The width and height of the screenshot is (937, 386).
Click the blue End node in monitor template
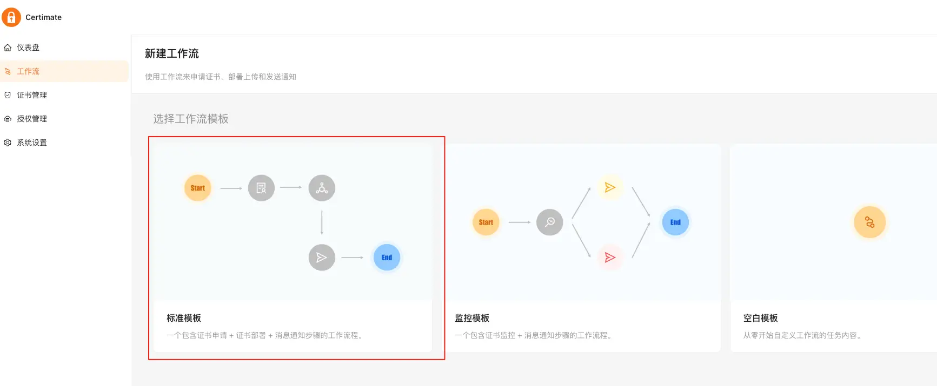click(675, 222)
